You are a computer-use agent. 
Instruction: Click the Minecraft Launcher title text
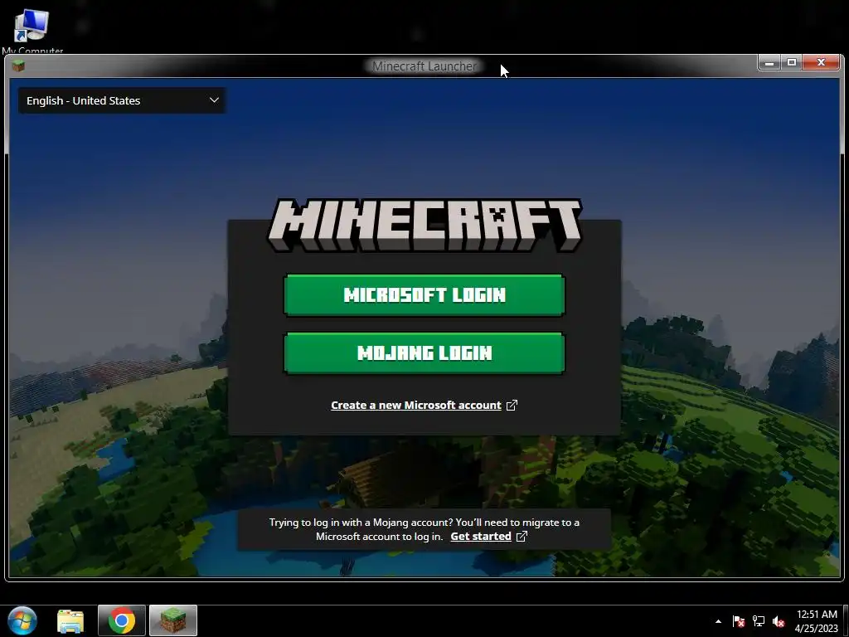click(424, 66)
